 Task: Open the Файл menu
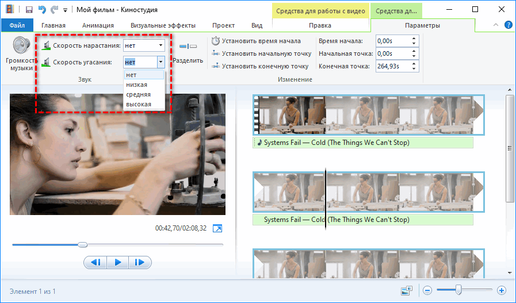17,25
